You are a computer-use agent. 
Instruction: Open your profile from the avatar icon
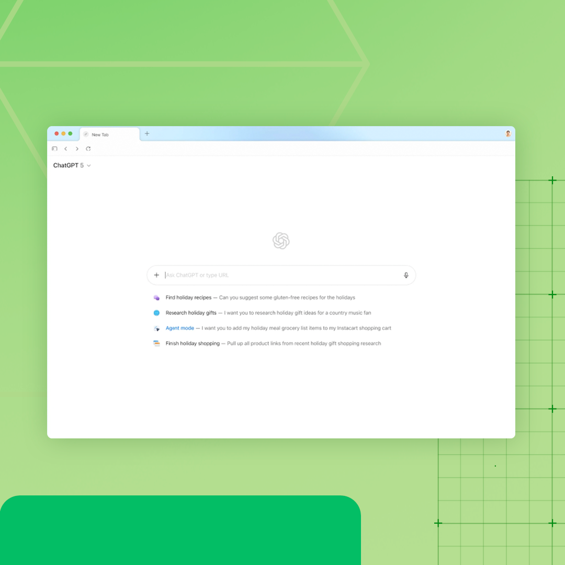[x=507, y=133]
